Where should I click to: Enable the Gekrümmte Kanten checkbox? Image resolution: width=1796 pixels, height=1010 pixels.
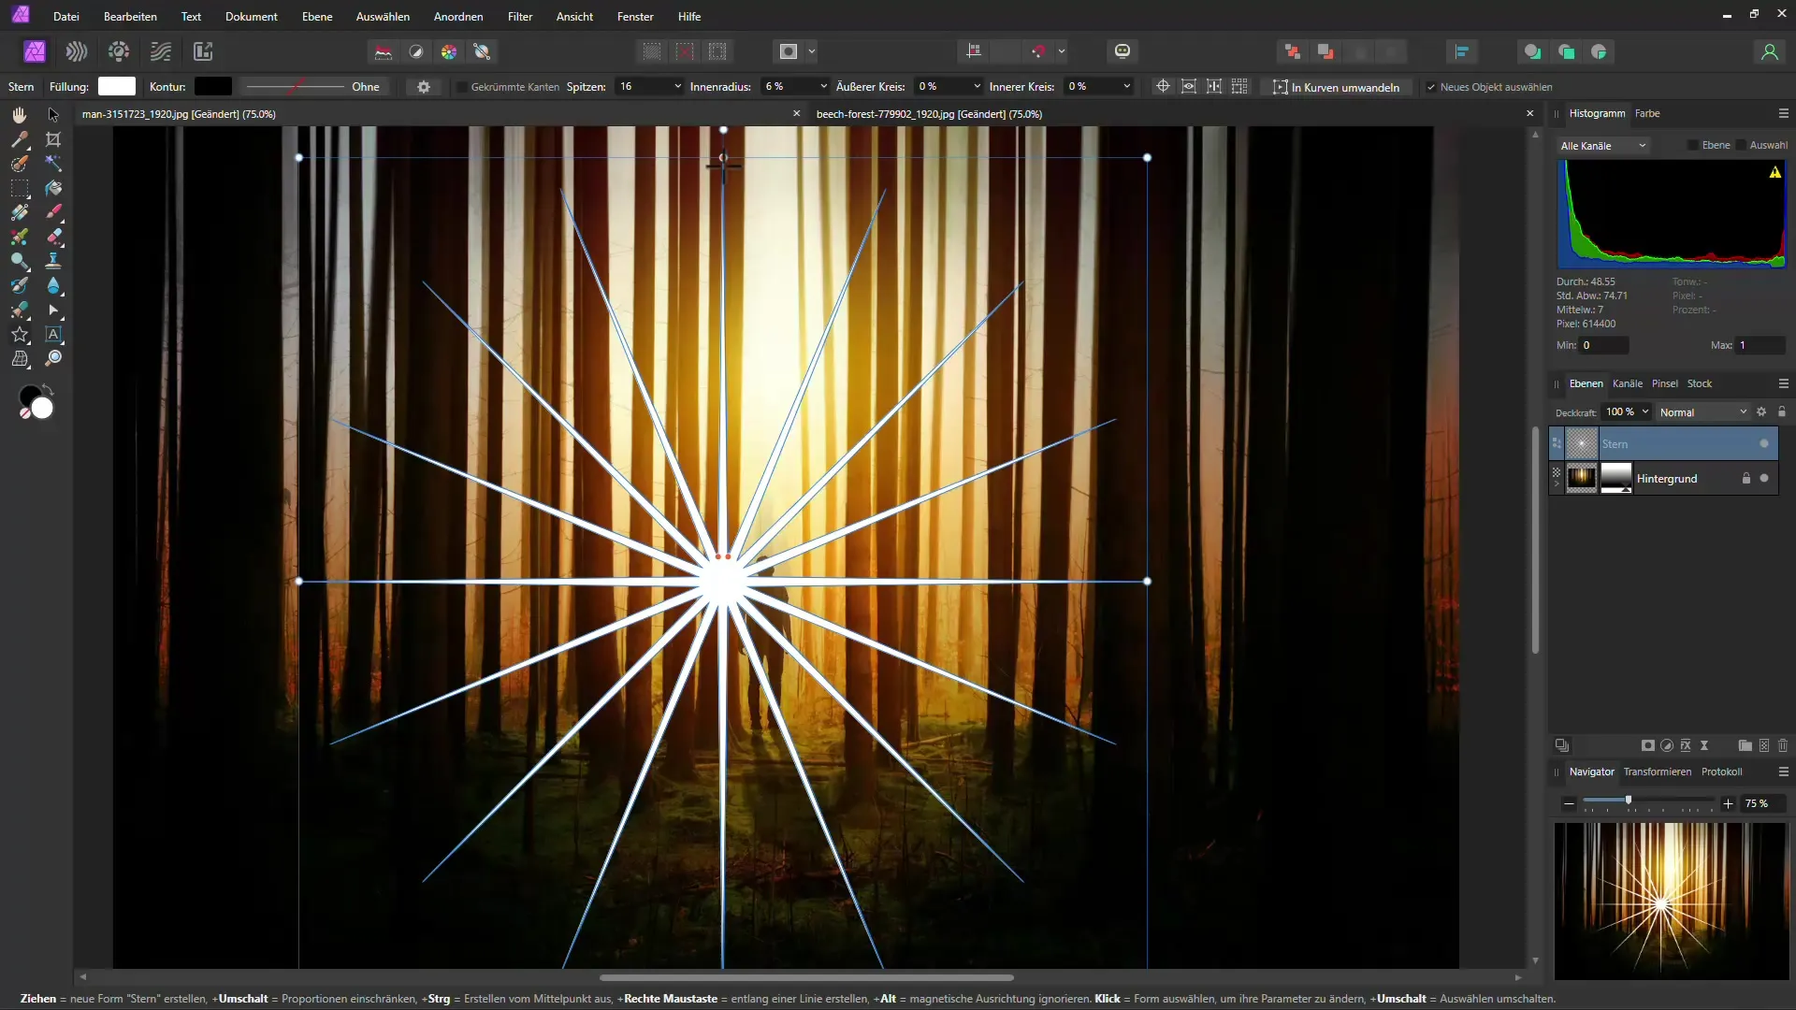tap(461, 87)
